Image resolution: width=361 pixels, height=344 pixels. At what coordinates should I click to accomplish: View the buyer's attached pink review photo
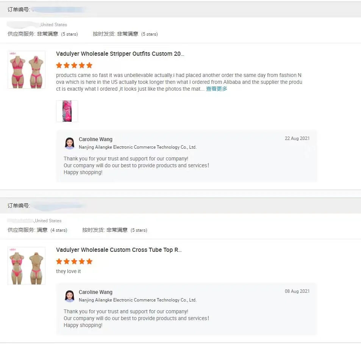point(67,111)
